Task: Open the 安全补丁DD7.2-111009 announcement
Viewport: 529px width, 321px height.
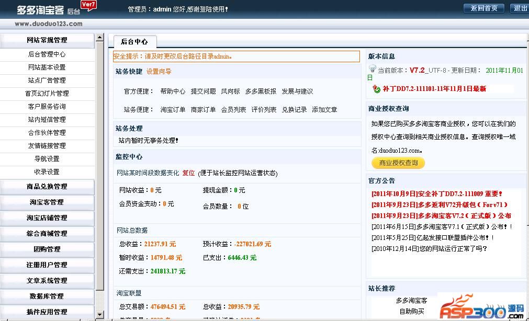Action: point(437,194)
